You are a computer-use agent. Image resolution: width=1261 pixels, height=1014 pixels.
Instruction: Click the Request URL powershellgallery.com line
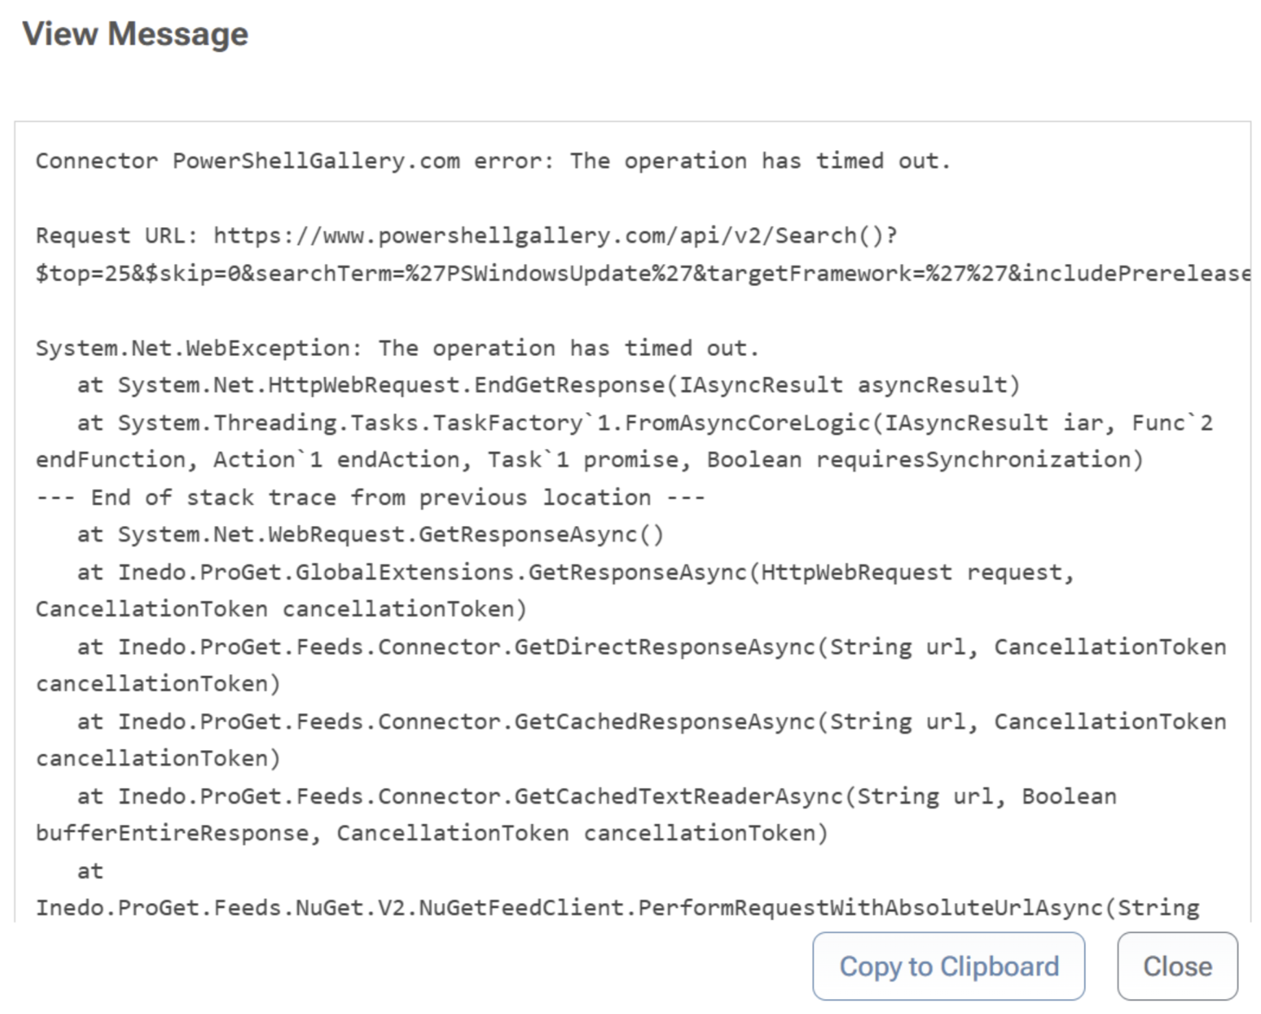pos(466,236)
